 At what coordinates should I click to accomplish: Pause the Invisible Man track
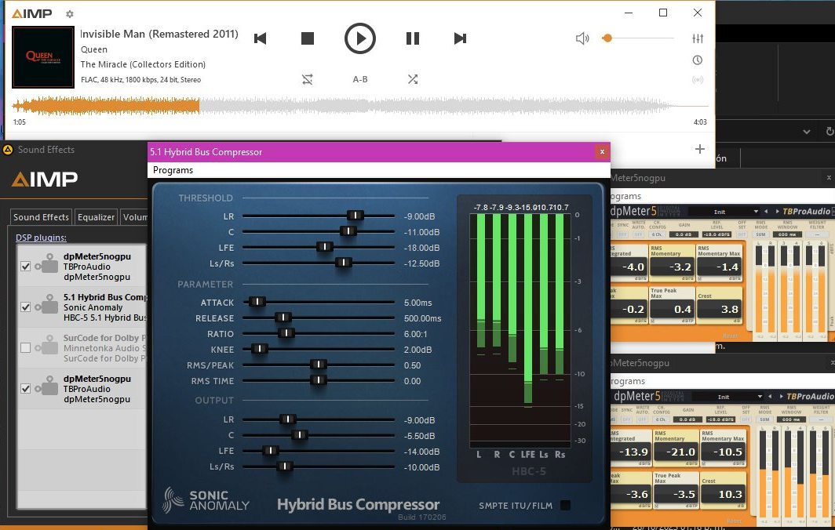pos(413,38)
